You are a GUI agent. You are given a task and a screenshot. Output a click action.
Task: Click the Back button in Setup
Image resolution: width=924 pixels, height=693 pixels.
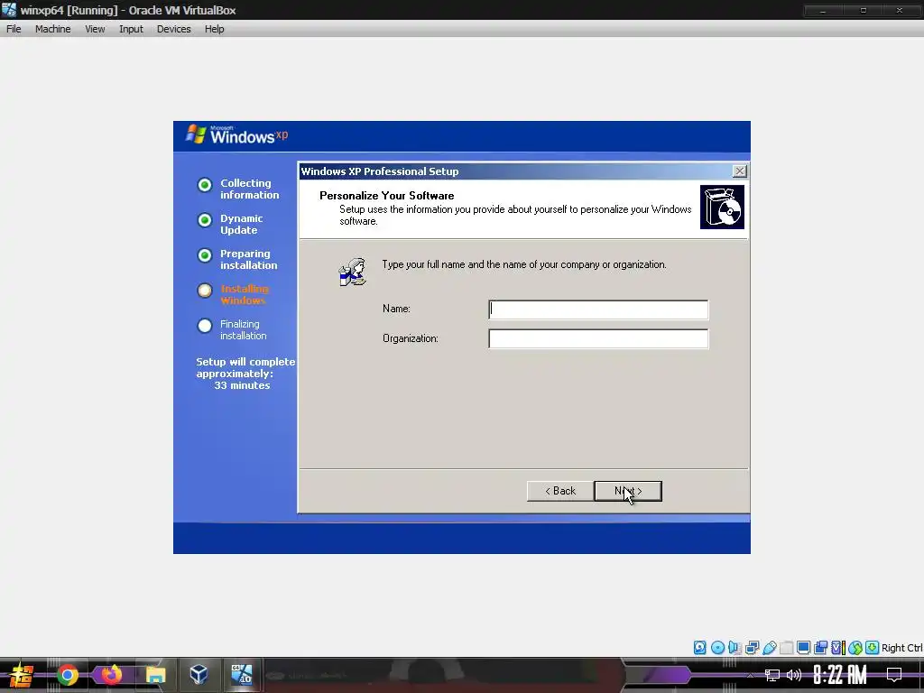tap(560, 491)
